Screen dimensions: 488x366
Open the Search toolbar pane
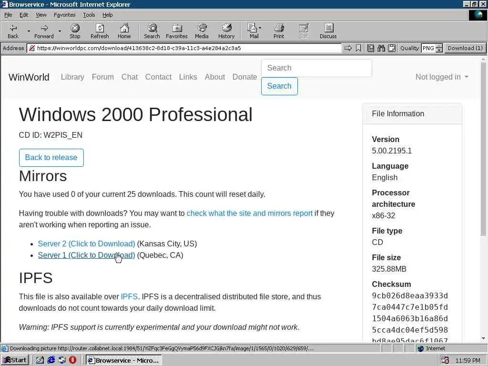pyautogui.click(x=152, y=31)
